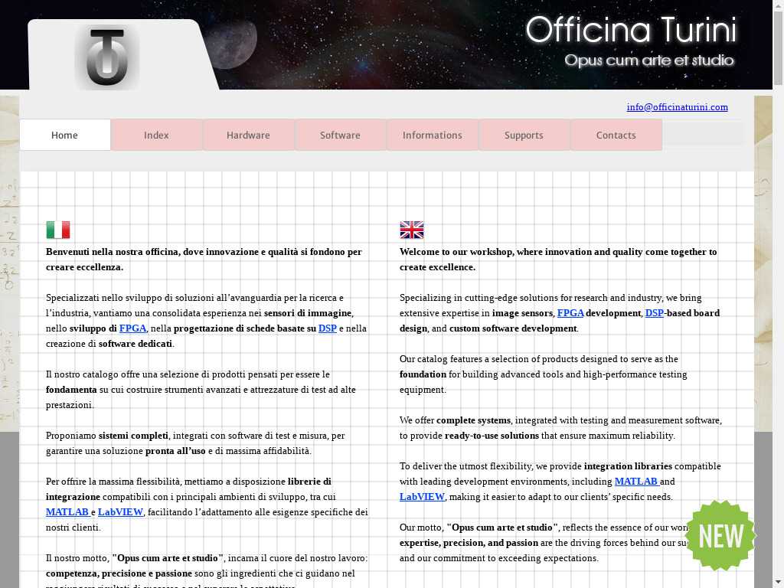
Task: Click the green NEW badge
Action: (x=720, y=536)
